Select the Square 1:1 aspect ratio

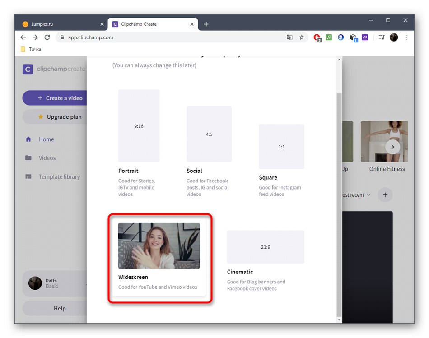[281, 146]
